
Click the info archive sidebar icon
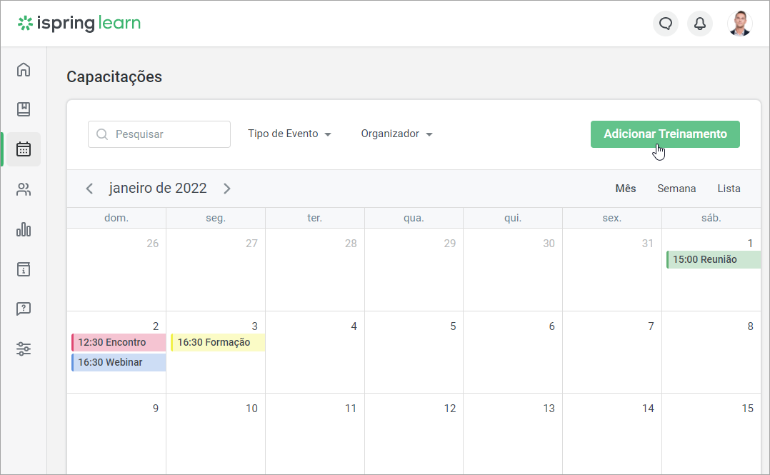coord(24,269)
